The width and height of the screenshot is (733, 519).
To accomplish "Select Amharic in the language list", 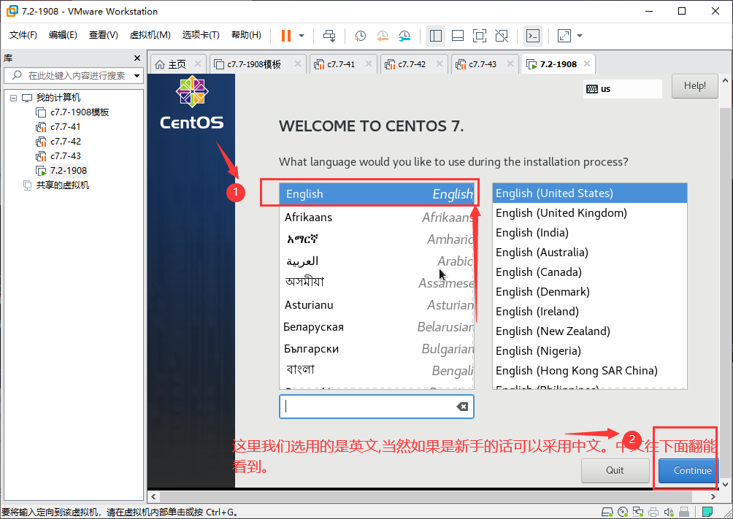I will pyautogui.click(x=377, y=239).
